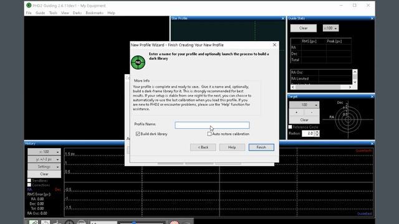Open the Help menu in the menu bar
This screenshot has width=399, height=224.
111,13
